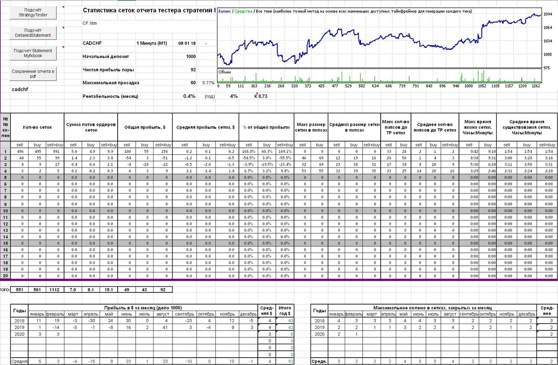
Task: Click the Среднее время существования сетки header
Action: click(x=527, y=127)
